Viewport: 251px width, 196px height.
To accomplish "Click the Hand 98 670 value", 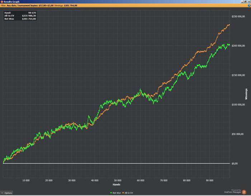I will tap(32, 13).
